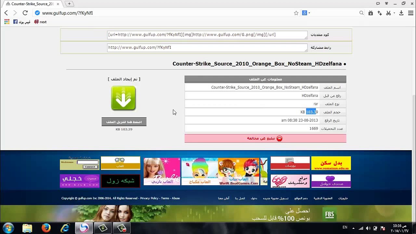Click the up-down arrows toolbar icon

coord(379,13)
